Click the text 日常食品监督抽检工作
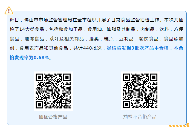 pyautogui.click(x=135, y=20)
